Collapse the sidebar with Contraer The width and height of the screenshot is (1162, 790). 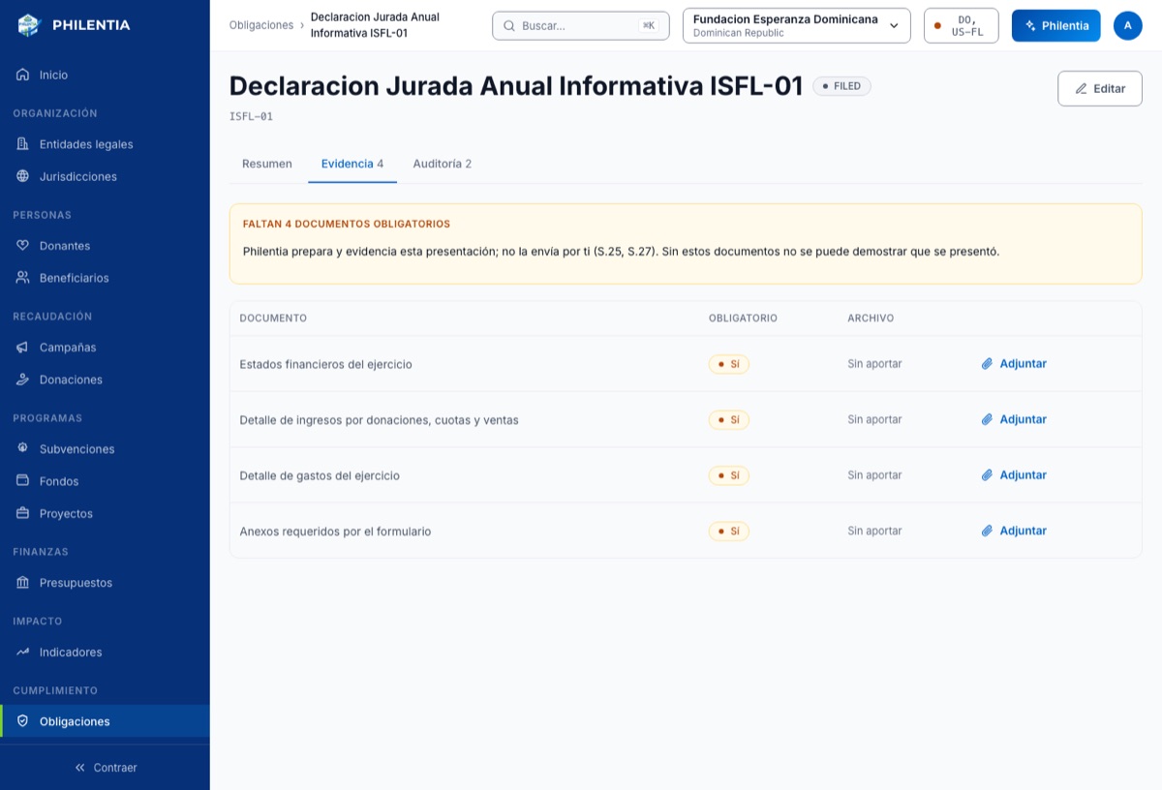pyautogui.click(x=105, y=768)
